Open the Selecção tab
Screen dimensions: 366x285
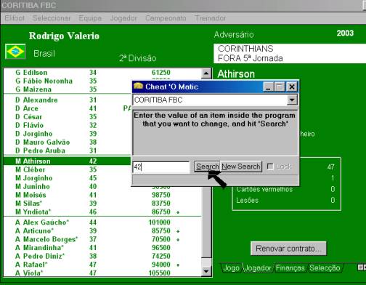(x=325, y=268)
